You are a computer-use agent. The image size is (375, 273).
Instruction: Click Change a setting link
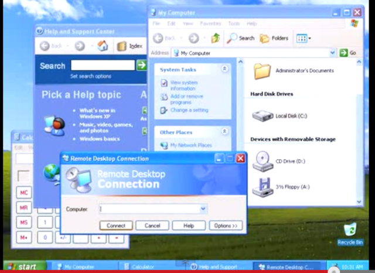pyautogui.click(x=189, y=110)
